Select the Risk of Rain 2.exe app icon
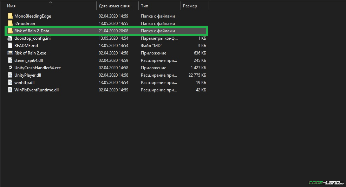The height and width of the screenshot is (187, 346). click(x=10, y=53)
